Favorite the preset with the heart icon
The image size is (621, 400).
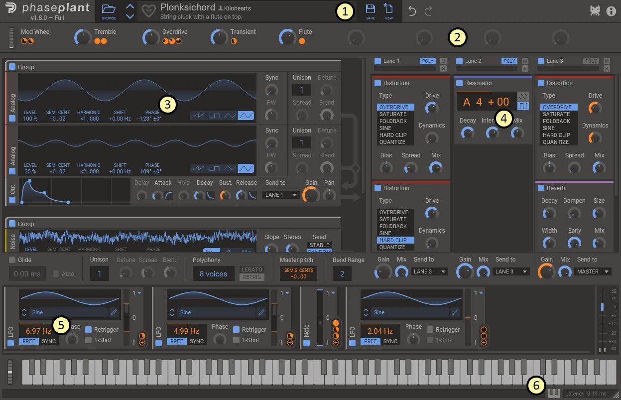tap(148, 11)
